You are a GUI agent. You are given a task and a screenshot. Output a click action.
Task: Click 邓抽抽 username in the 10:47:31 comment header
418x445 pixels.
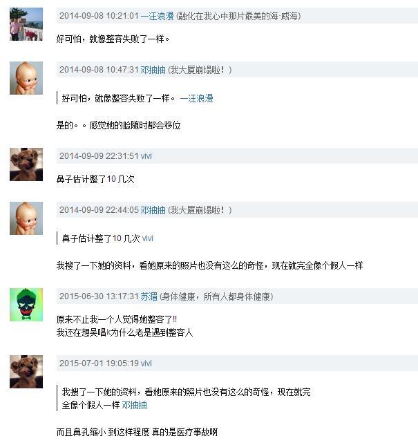153,70
